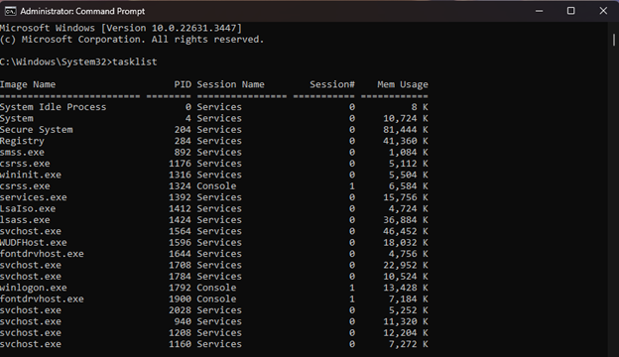Screen dimensions: 619x357
Task: Click PID 1564 of svchost.exe
Action: tap(180, 231)
